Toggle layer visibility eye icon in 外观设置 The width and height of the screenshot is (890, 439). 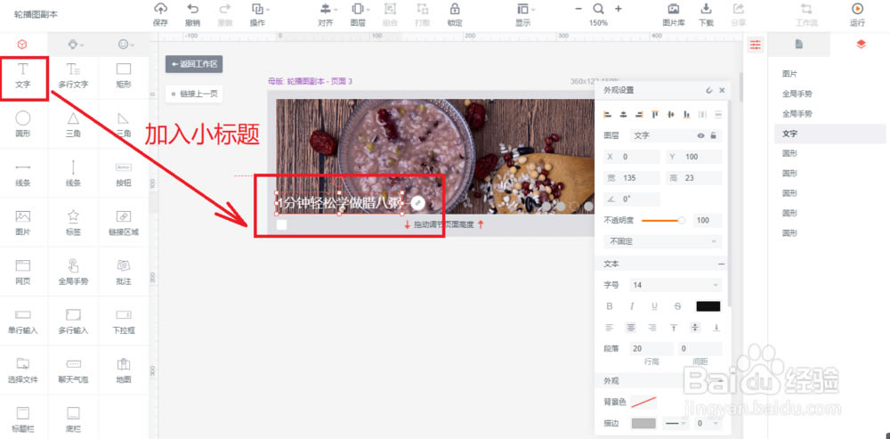pyautogui.click(x=701, y=135)
